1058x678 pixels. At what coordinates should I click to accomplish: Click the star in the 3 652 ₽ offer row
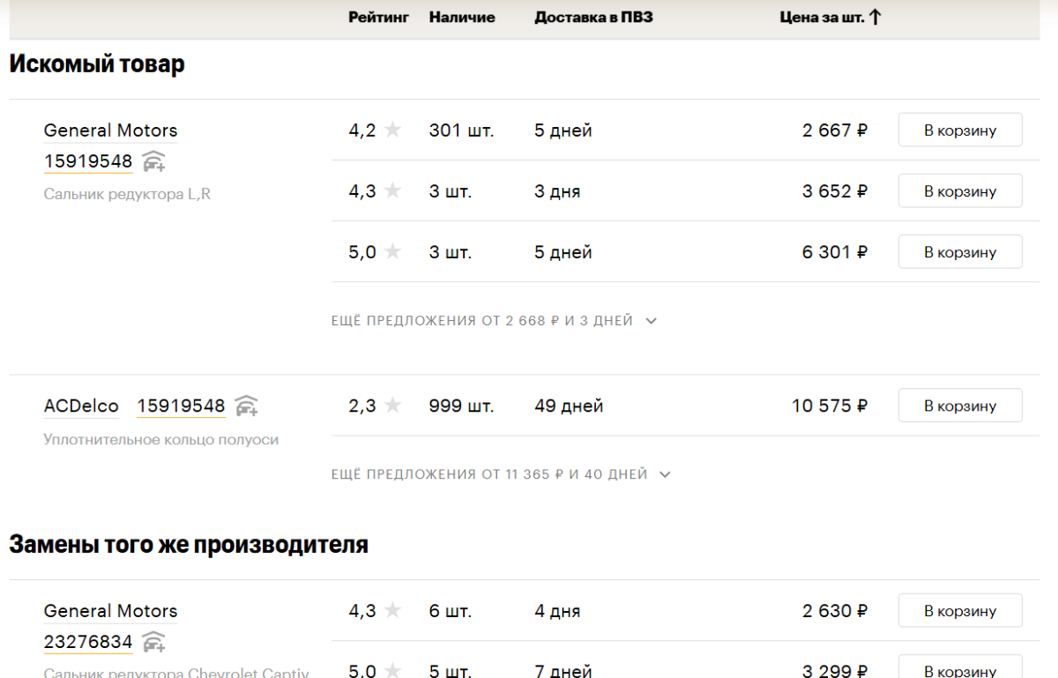392,191
